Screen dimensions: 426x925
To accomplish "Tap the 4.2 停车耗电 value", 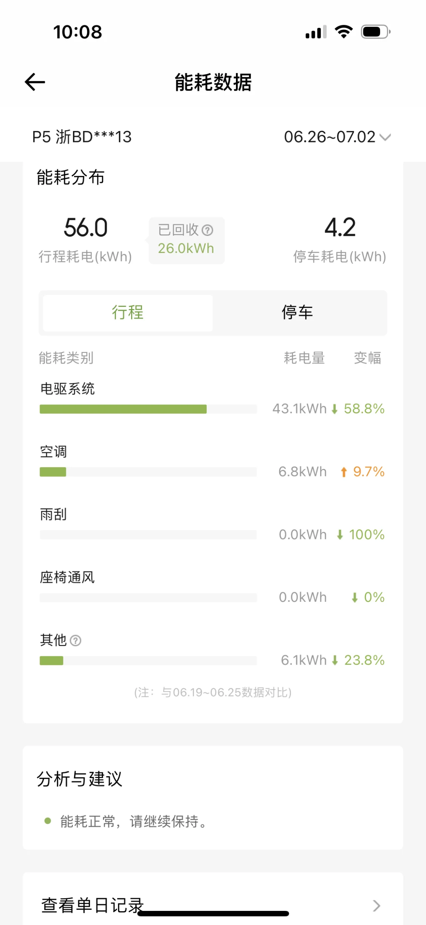I will (x=340, y=227).
